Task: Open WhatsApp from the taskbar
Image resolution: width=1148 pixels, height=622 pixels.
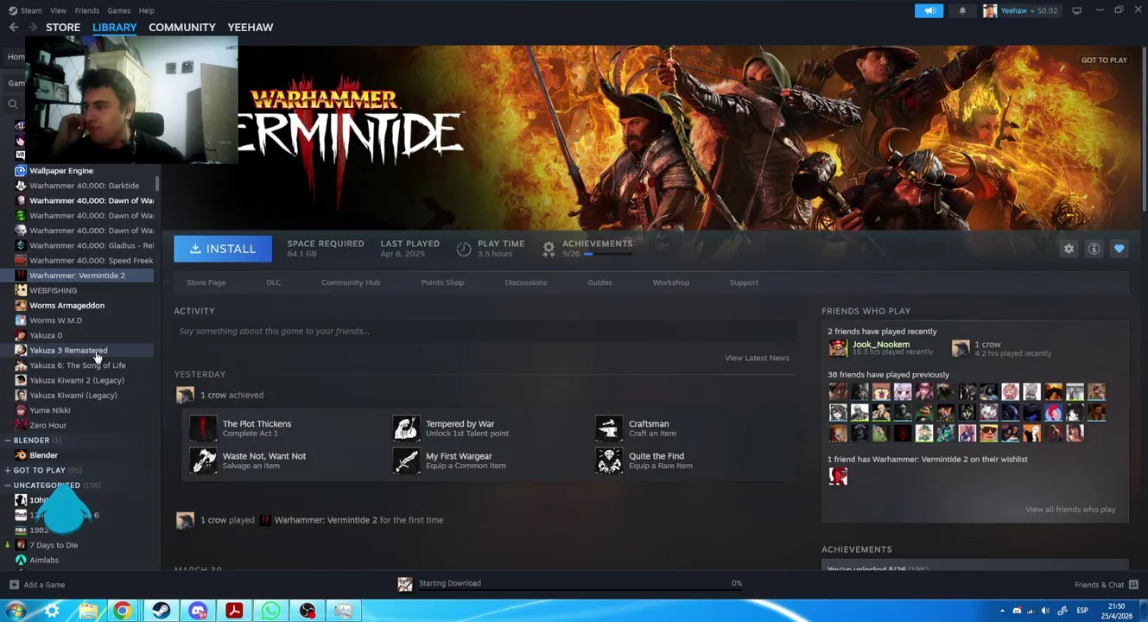Action: point(270,611)
